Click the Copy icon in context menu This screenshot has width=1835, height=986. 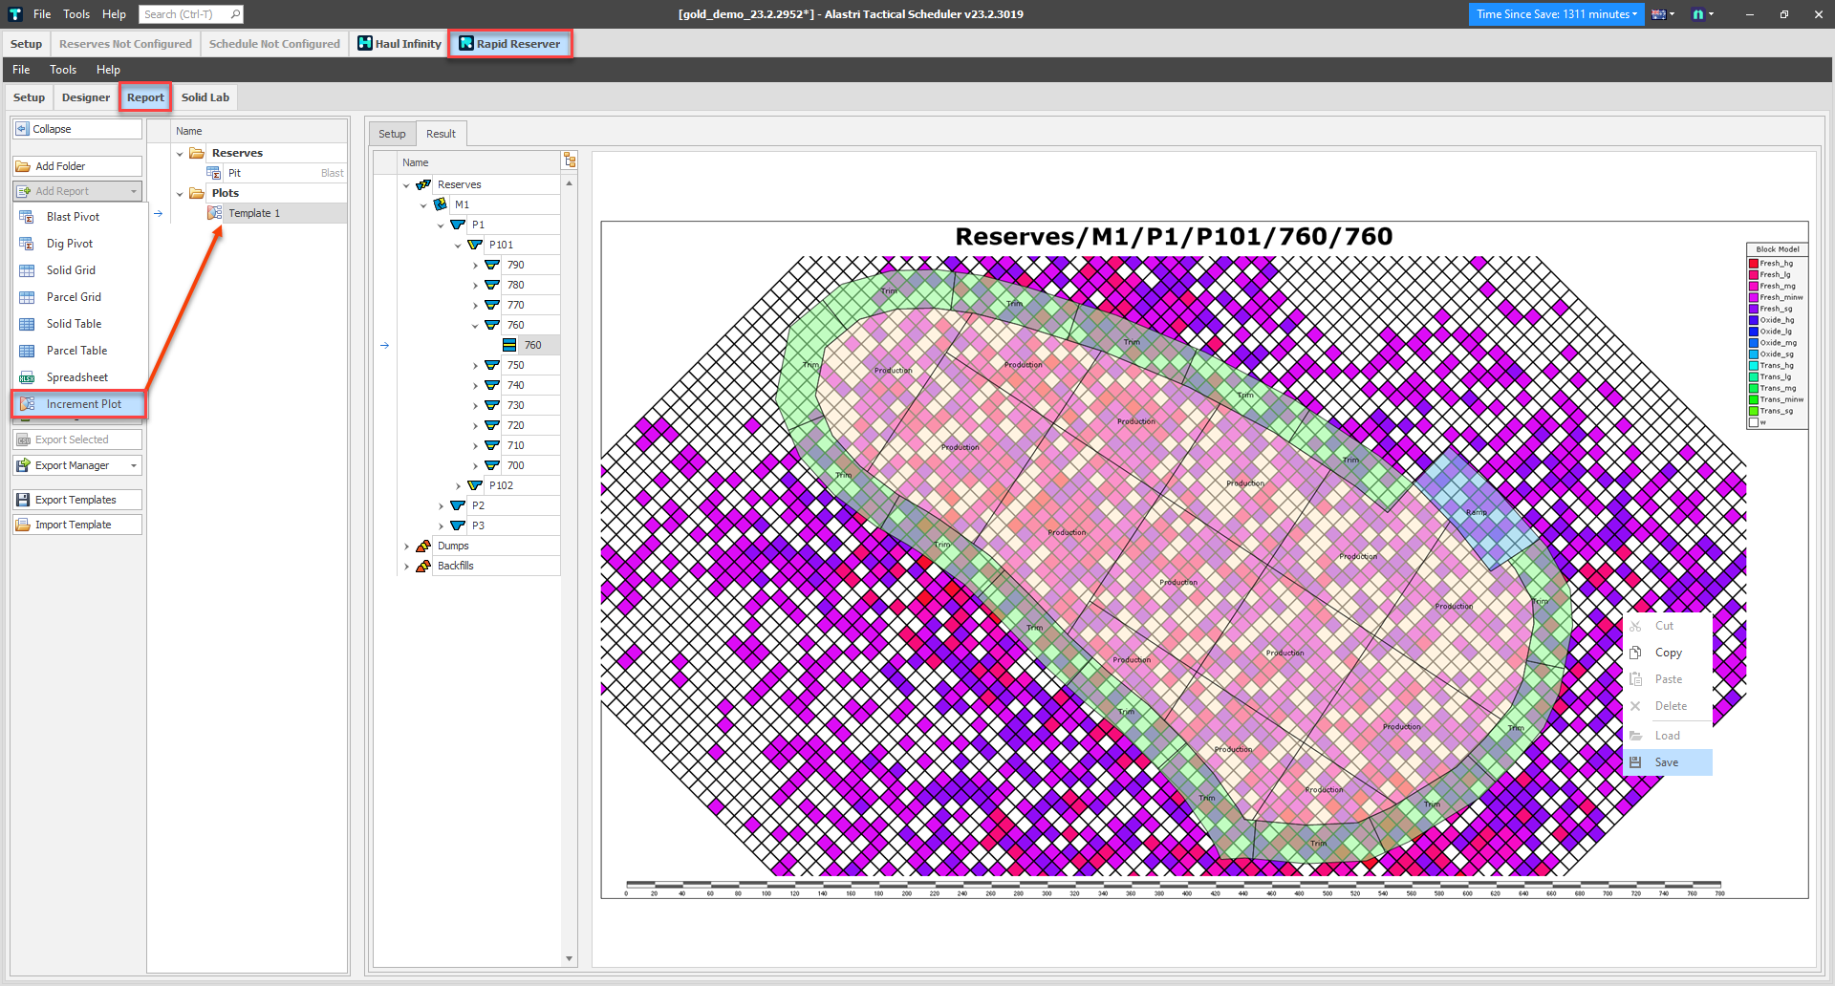[x=1635, y=653]
